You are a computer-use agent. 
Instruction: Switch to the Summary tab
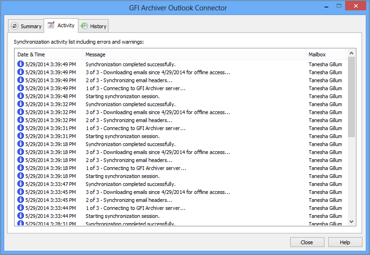click(26, 26)
